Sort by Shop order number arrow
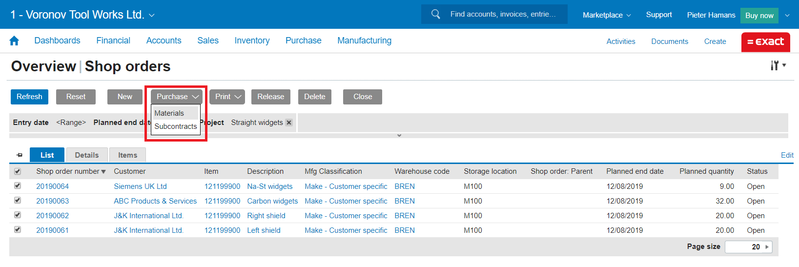The width and height of the screenshot is (799, 267). pos(103,172)
